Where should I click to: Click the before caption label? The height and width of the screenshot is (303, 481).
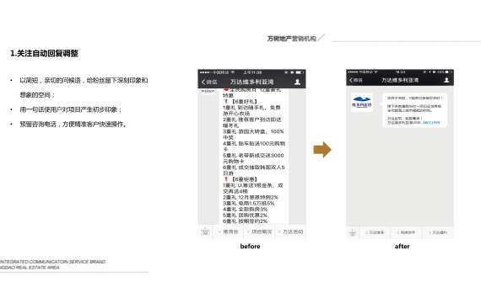click(x=250, y=247)
